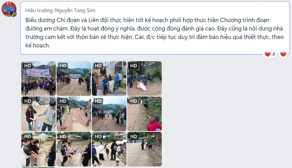Click the HD badge on the red jacket photo
This screenshot has height=168, width=292.
point(133,101)
